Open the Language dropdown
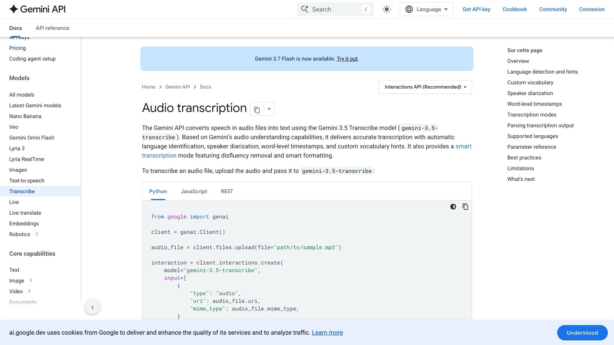Image resolution: width=614 pixels, height=345 pixels. (426, 9)
